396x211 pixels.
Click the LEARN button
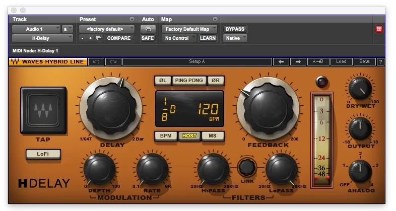click(208, 38)
